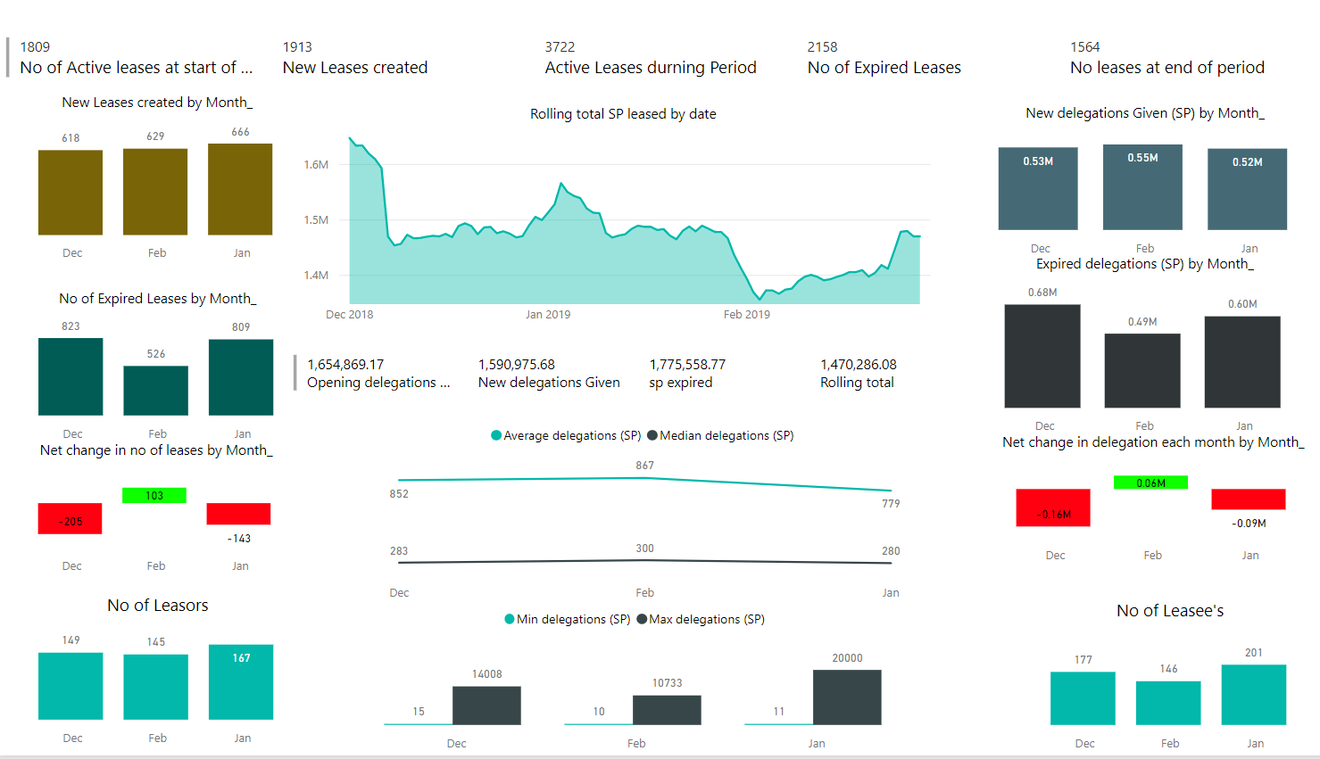Select the Jan bar in No of Leasors chart

[241, 682]
